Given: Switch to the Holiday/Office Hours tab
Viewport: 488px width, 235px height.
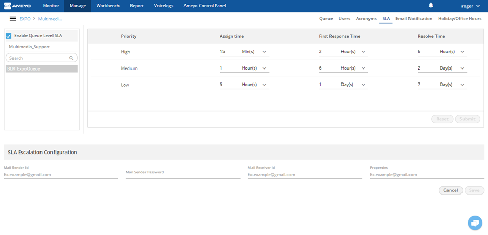Looking at the screenshot, I should point(460,19).
